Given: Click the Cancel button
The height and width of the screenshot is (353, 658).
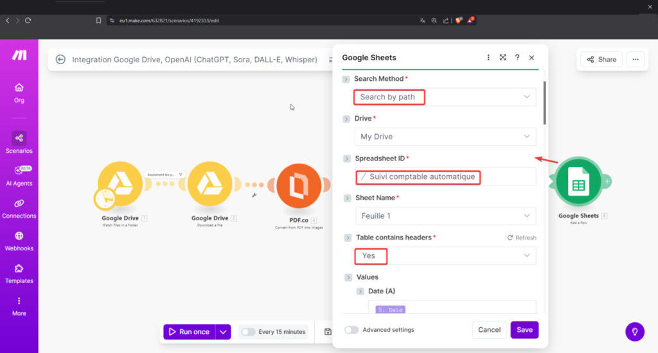Looking at the screenshot, I should tap(489, 330).
